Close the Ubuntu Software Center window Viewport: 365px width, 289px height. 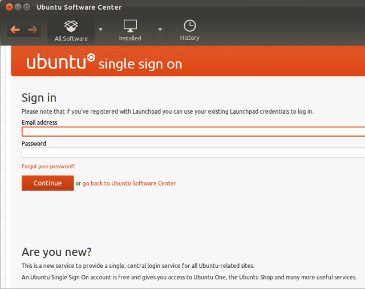tap(9, 7)
